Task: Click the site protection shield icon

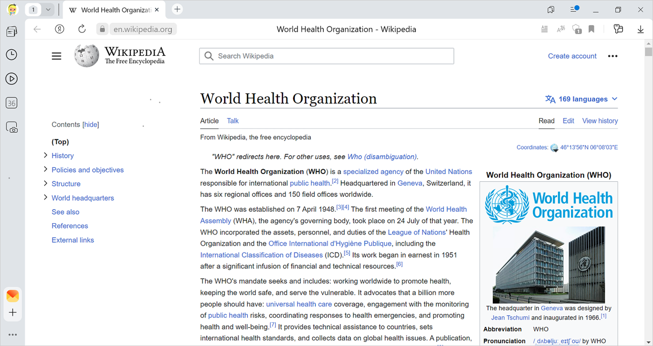Action: click(577, 29)
